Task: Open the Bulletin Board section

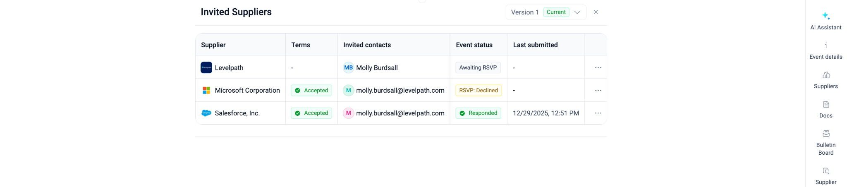Action: pos(825,142)
